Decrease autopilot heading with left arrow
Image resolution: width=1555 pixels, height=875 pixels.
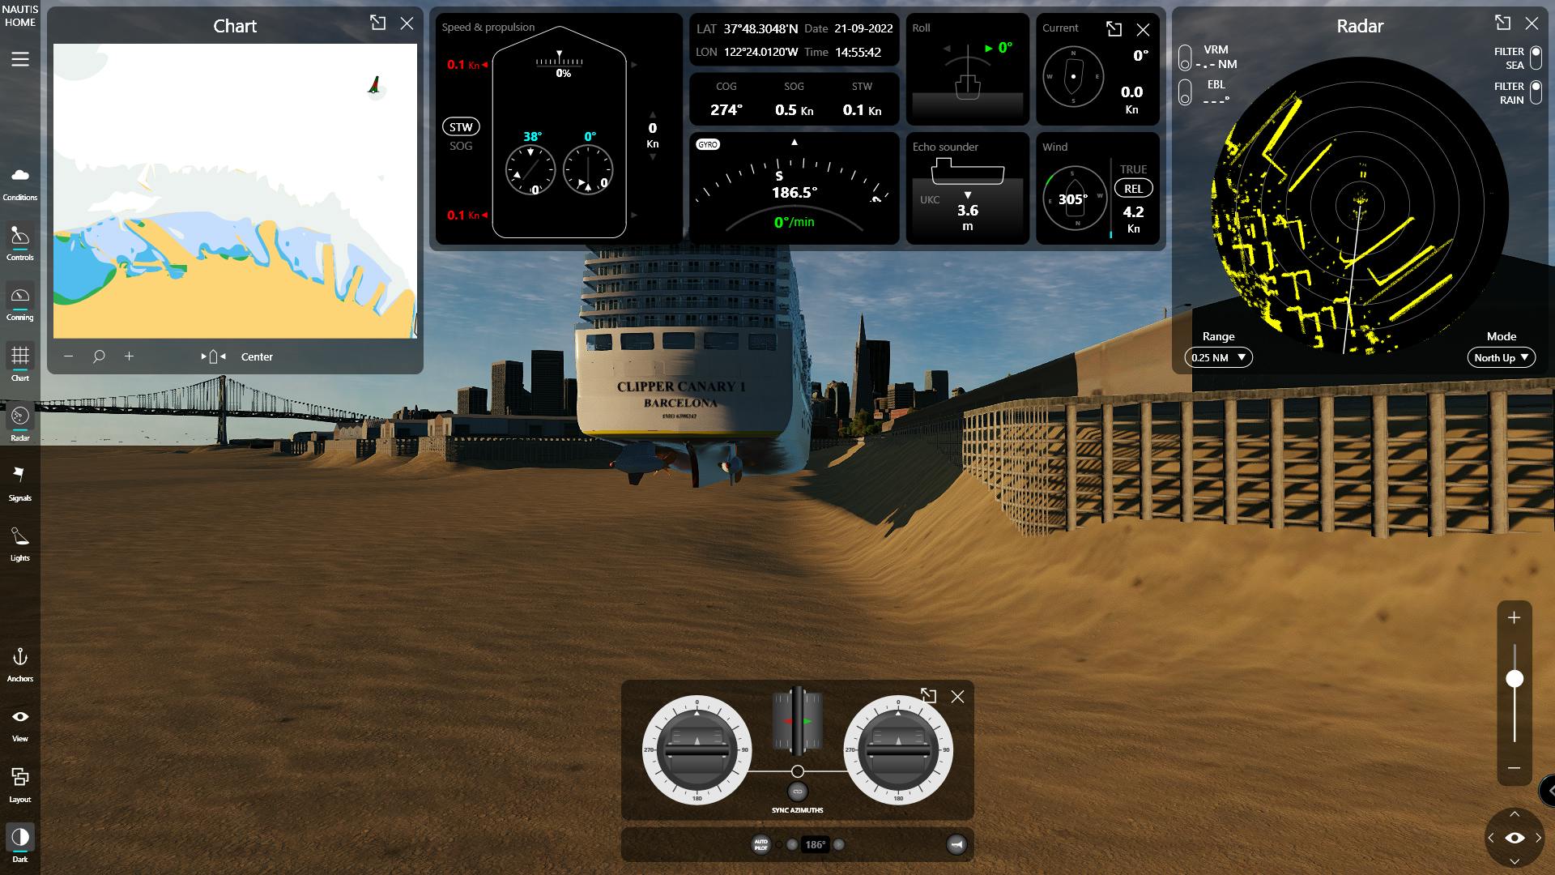point(792,844)
